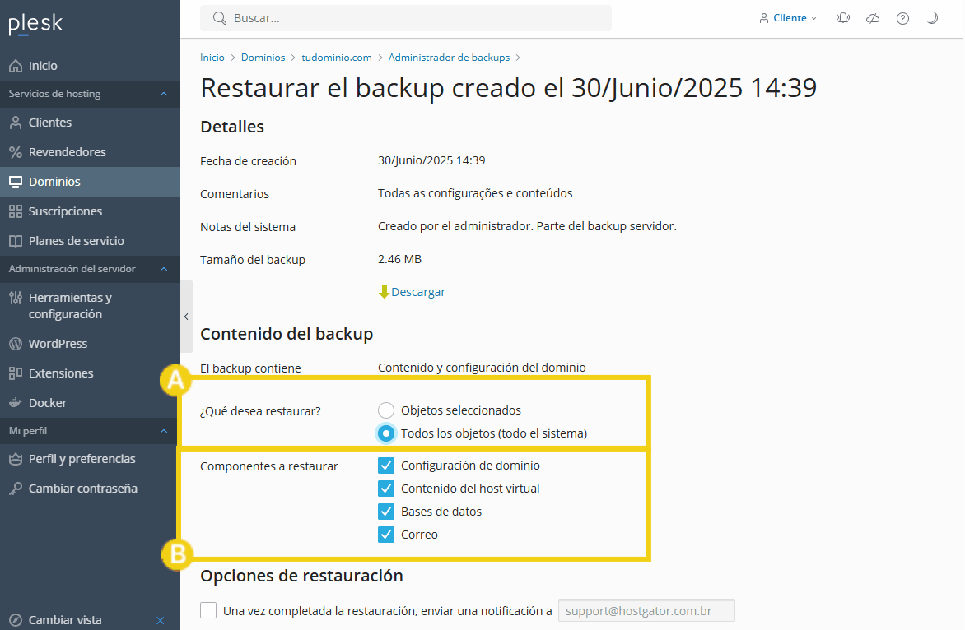Click the Cambiar vista compass icon
Screen dimensions: 965x630
click(16, 620)
